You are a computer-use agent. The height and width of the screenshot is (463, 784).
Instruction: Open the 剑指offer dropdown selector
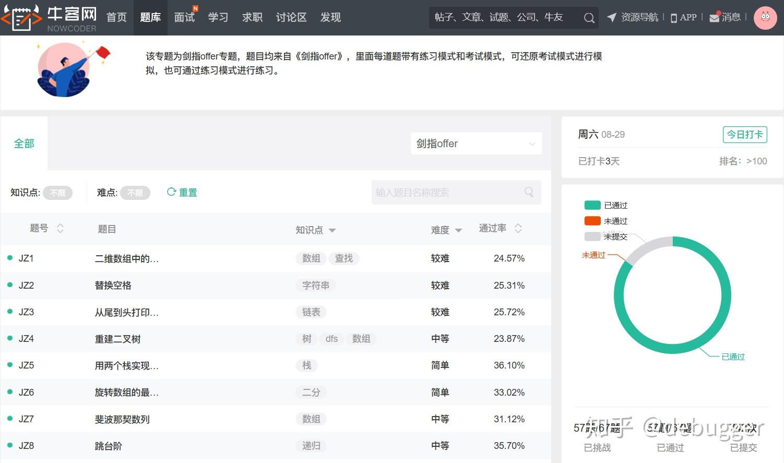point(476,143)
